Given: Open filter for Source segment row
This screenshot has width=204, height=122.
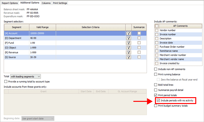Looking at the screenshot, I should click(x=129, y=57).
